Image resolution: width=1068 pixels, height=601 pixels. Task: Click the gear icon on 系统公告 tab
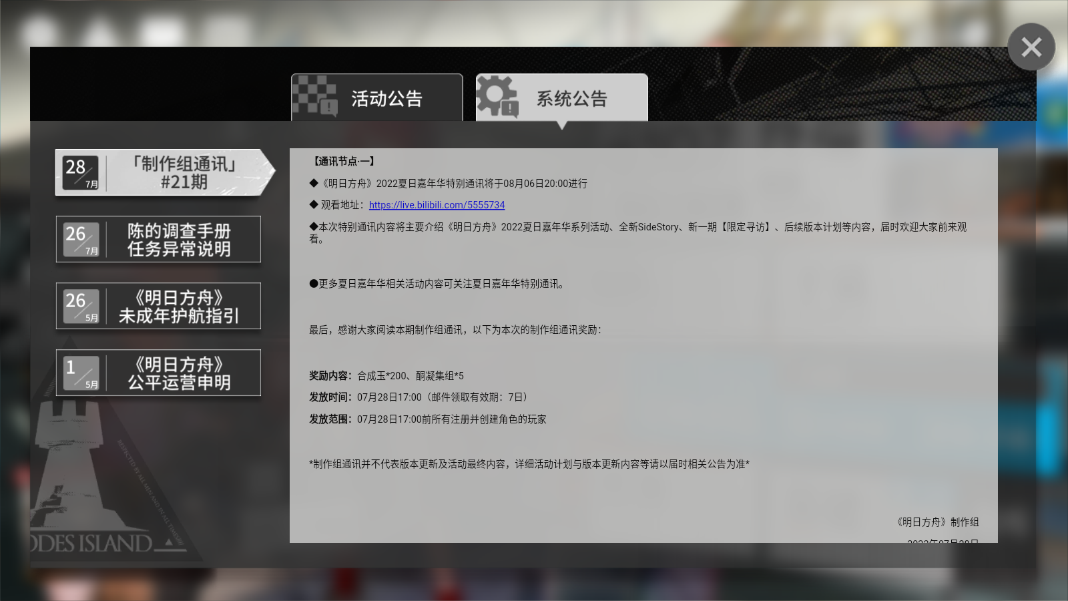click(498, 95)
